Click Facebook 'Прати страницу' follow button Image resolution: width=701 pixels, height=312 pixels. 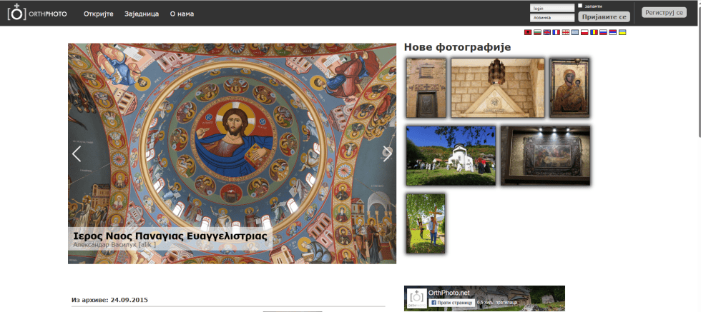coord(451,303)
